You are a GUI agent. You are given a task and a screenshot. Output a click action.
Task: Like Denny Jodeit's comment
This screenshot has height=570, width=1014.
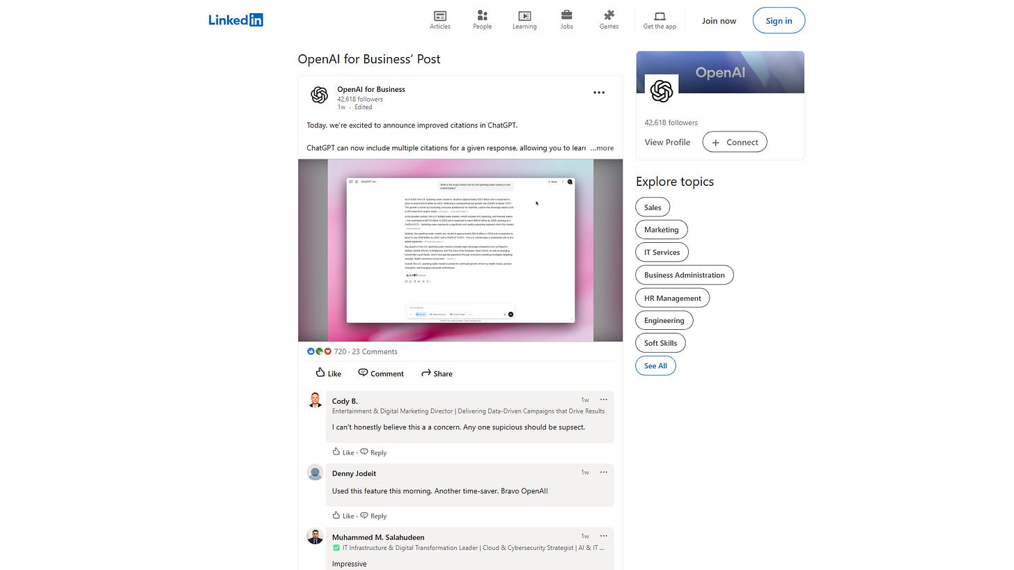(343, 516)
